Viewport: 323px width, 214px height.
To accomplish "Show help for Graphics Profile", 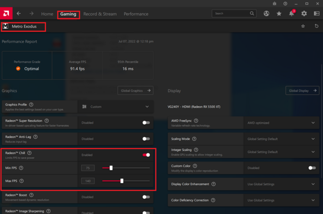I will pos(31,104).
